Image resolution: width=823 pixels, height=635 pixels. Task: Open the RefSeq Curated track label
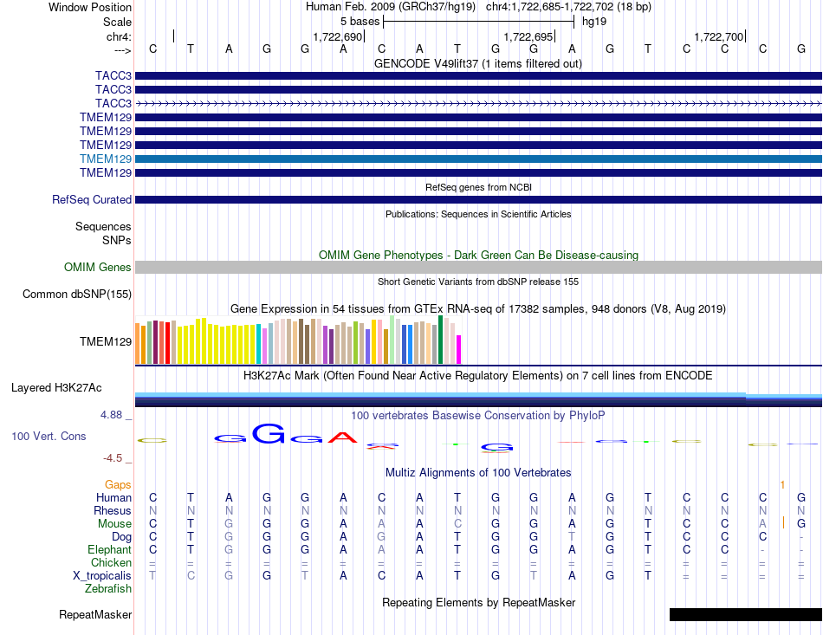[92, 199]
